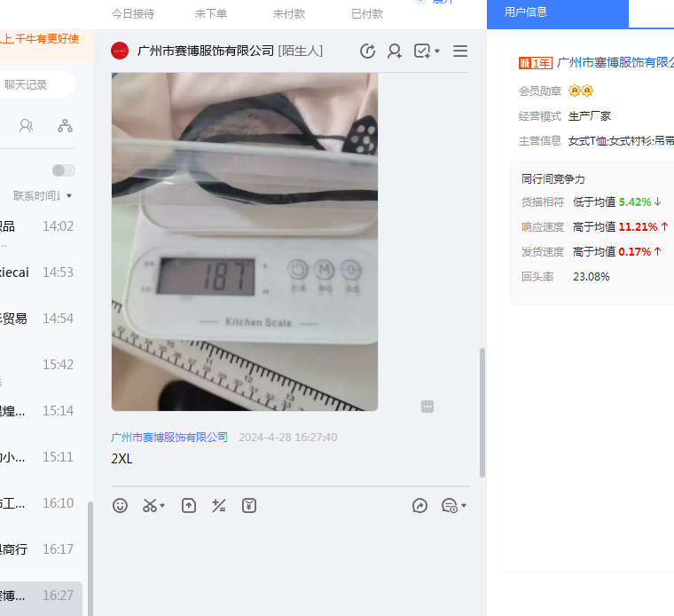Click the message timestamp 2024-4-28 16:27:40
Viewport: 674px width, 616px height.
pyautogui.click(x=287, y=437)
